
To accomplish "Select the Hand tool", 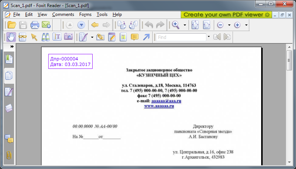I will tap(11, 37).
